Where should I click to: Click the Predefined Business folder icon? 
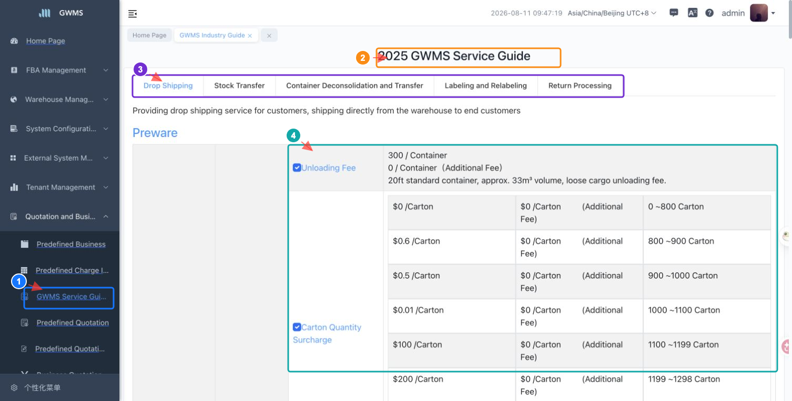point(24,244)
